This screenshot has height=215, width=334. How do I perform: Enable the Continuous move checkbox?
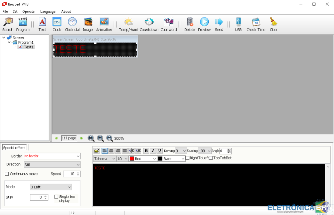[x=7, y=174]
